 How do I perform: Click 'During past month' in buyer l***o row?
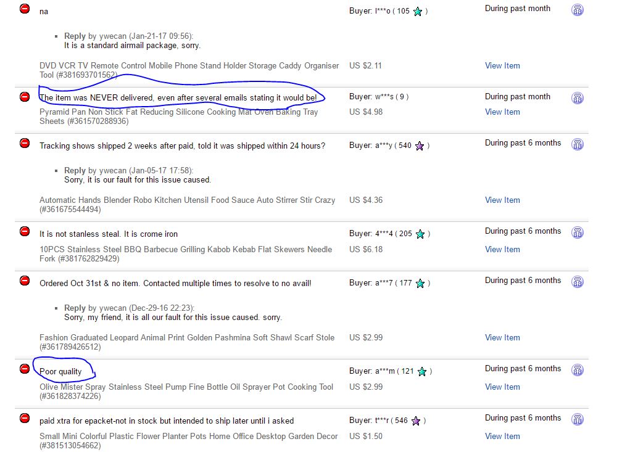(518, 9)
